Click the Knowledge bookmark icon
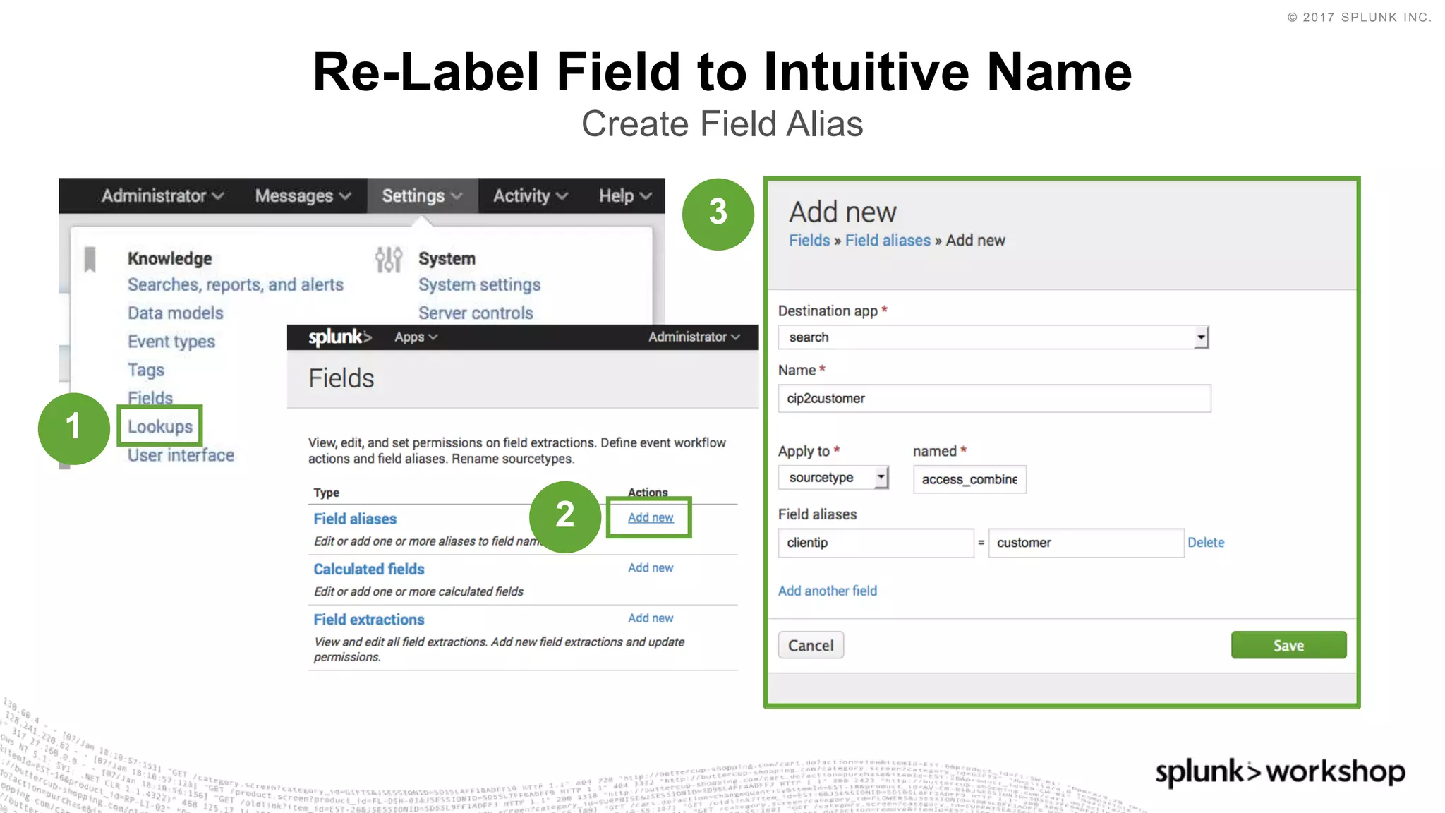Image resolution: width=1445 pixels, height=813 pixels. pyautogui.click(x=90, y=259)
